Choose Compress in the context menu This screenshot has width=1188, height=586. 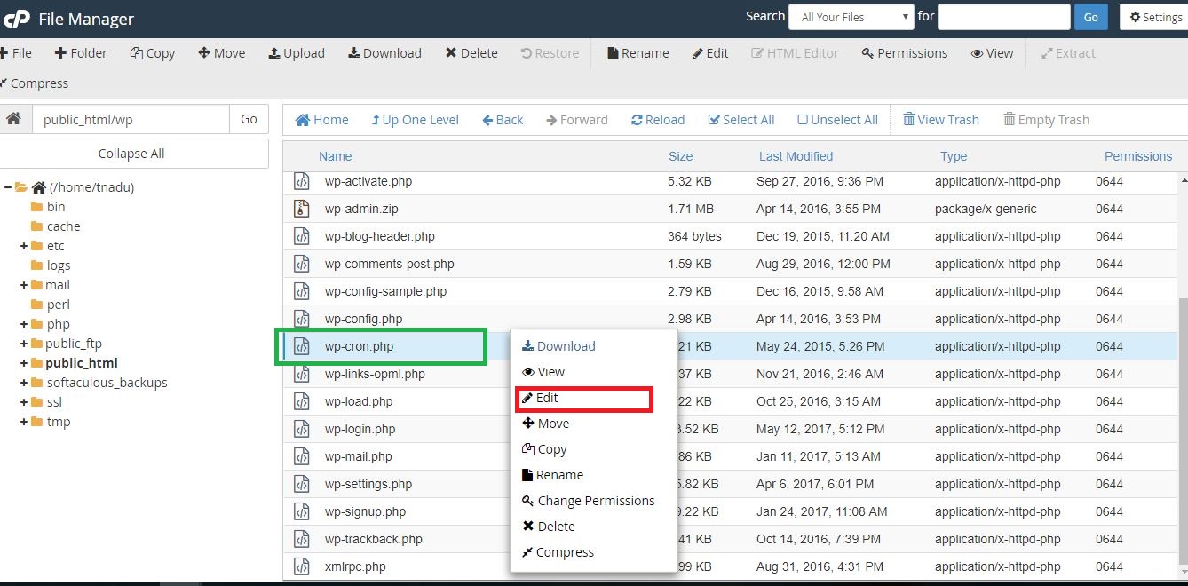coord(558,552)
